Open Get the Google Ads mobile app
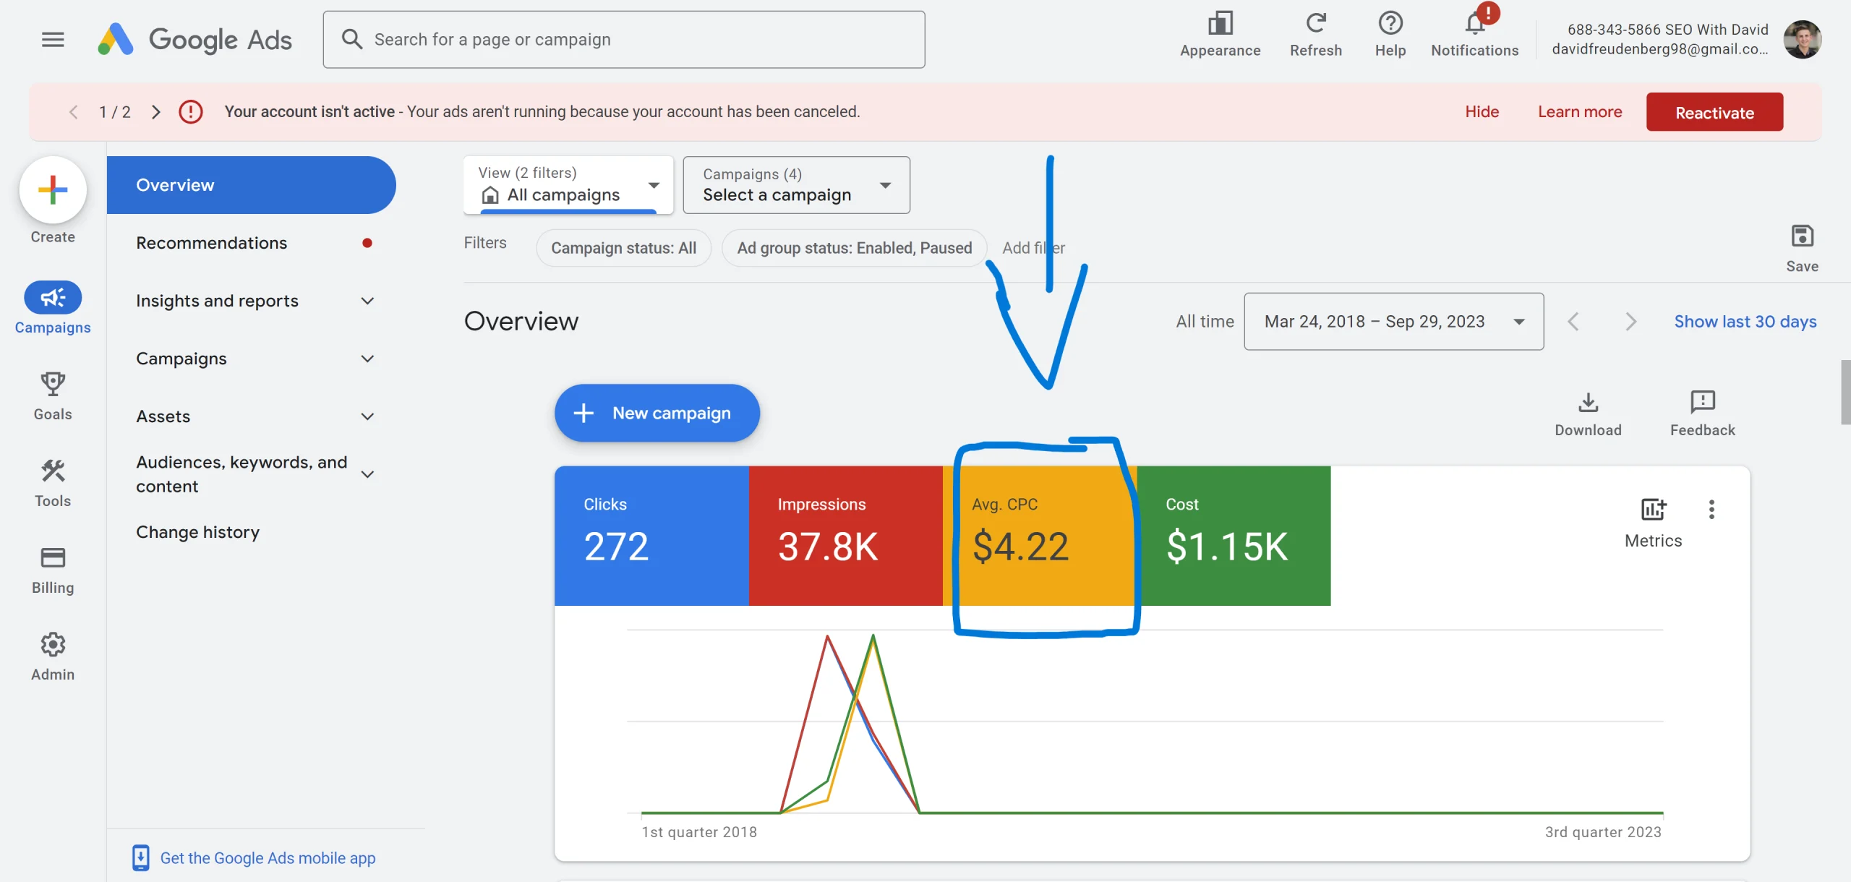Screen dimensions: 1851x882 coord(268,858)
